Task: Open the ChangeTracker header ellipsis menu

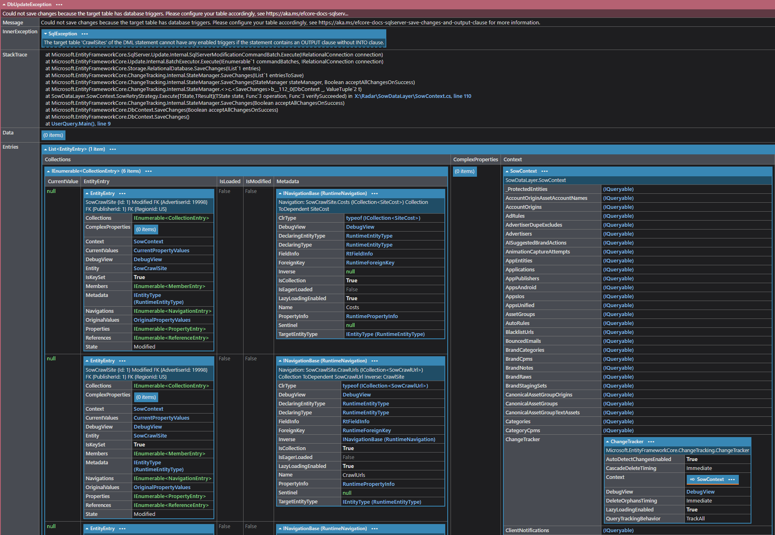Action: click(651, 442)
